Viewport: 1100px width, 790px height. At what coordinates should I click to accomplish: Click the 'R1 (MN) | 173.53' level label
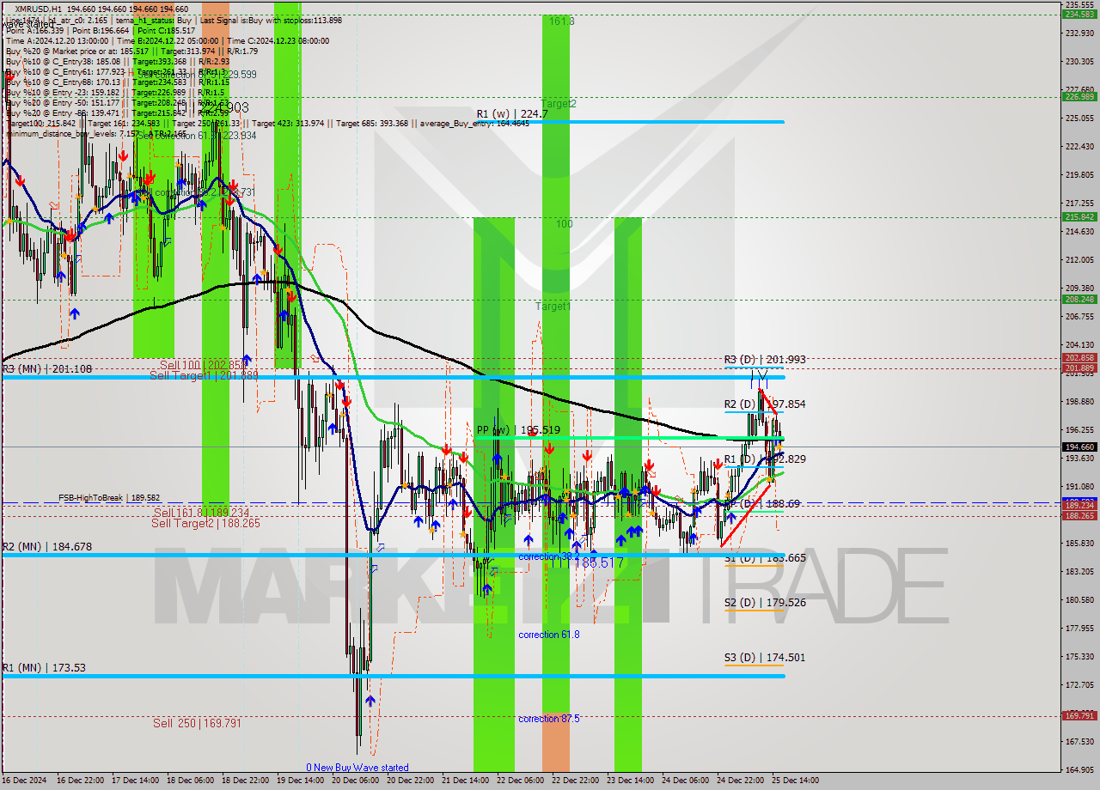pos(43,667)
